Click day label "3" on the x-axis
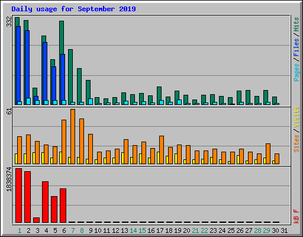 [37, 230]
